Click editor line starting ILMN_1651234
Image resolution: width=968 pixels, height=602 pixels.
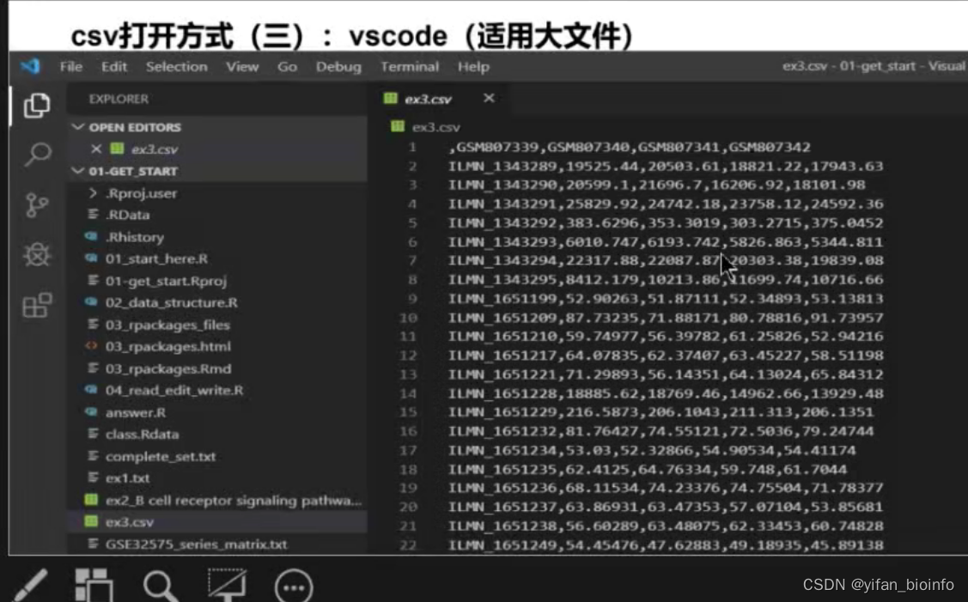pyautogui.click(x=652, y=450)
